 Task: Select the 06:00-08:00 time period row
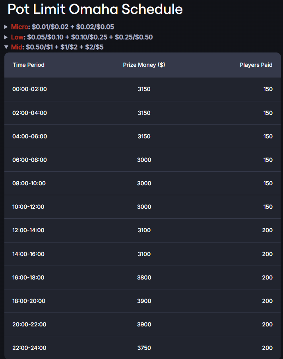142,160
